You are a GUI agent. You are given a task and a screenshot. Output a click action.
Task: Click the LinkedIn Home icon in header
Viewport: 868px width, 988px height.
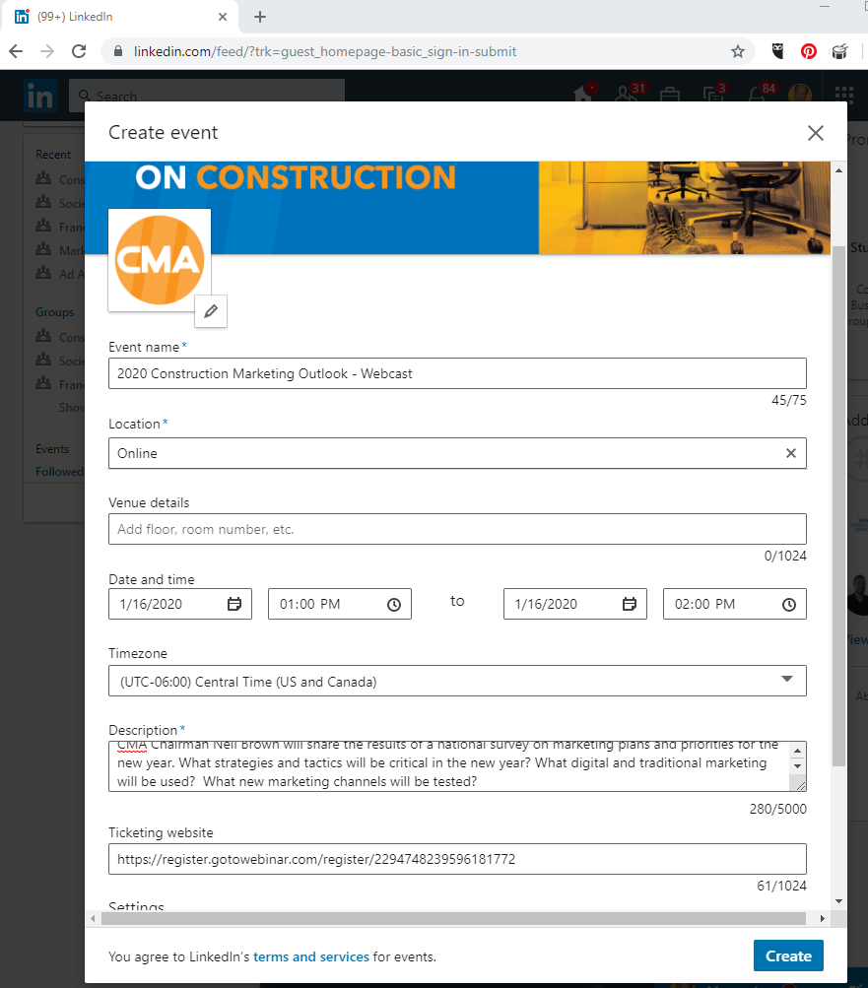[x=583, y=94]
